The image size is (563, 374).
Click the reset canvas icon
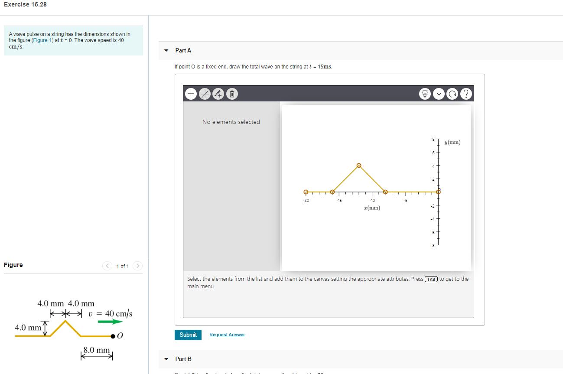pos(452,93)
